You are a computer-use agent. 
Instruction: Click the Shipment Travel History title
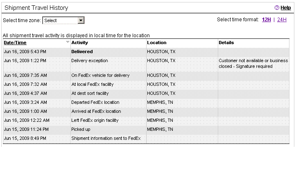[36, 8]
